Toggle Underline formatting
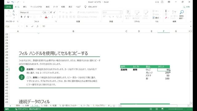The width and height of the screenshot is (197, 111). (x=28, y=17)
